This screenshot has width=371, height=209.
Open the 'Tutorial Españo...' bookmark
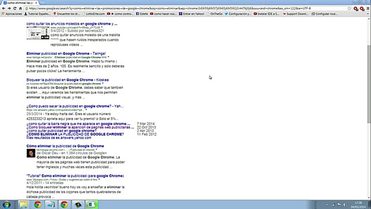click(37, 14)
